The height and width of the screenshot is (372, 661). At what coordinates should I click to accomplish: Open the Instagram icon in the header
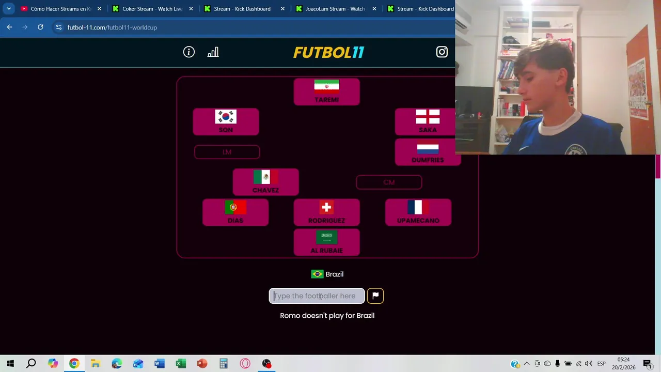442,52
